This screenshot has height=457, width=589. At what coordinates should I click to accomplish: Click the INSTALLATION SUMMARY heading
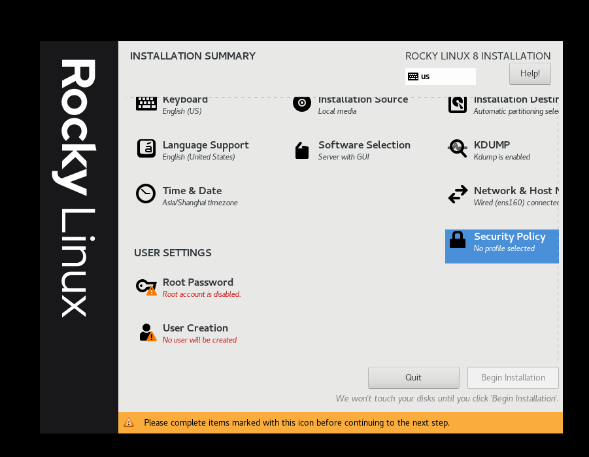pyautogui.click(x=193, y=56)
